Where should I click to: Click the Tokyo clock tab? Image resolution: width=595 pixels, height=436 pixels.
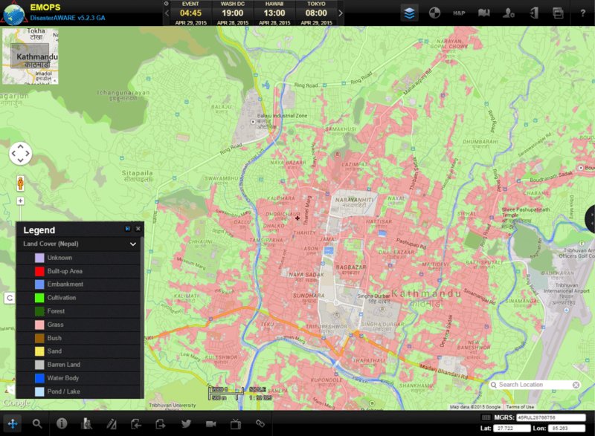pyautogui.click(x=315, y=13)
